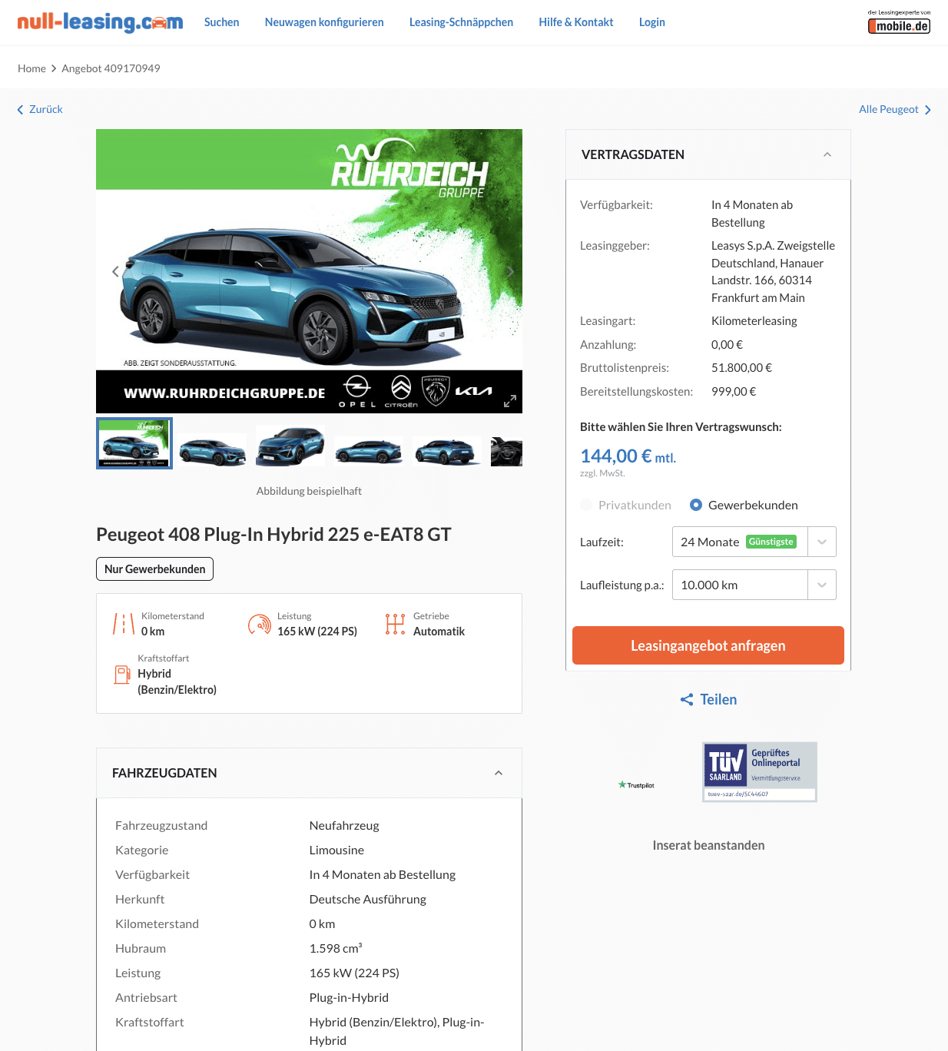This screenshot has width=948, height=1051.
Task: Expand car image to fullscreen
Action: point(510,401)
